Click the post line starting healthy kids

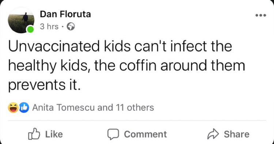click(x=126, y=66)
